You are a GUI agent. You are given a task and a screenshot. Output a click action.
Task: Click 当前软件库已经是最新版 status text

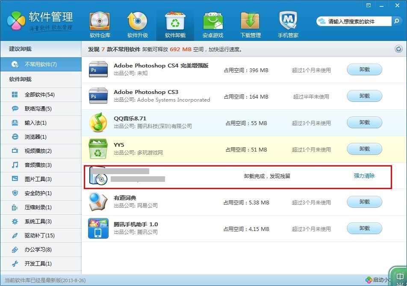45,280
